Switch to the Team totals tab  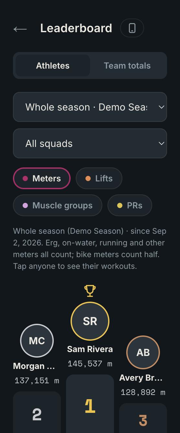tap(127, 66)
